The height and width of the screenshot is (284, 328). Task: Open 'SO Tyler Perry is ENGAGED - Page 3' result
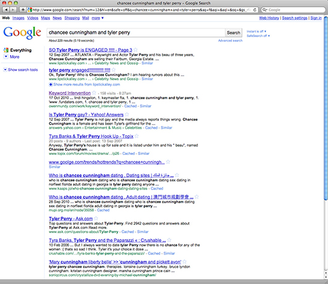[x=90, y=50]
